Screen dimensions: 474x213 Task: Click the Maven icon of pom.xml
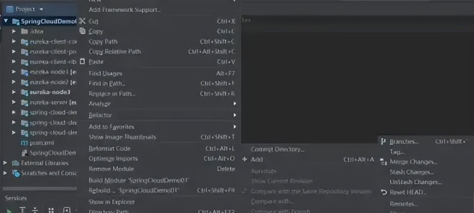point(24,143)
